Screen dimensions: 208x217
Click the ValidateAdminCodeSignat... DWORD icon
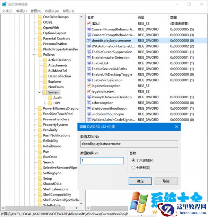[x=89, y=119]
